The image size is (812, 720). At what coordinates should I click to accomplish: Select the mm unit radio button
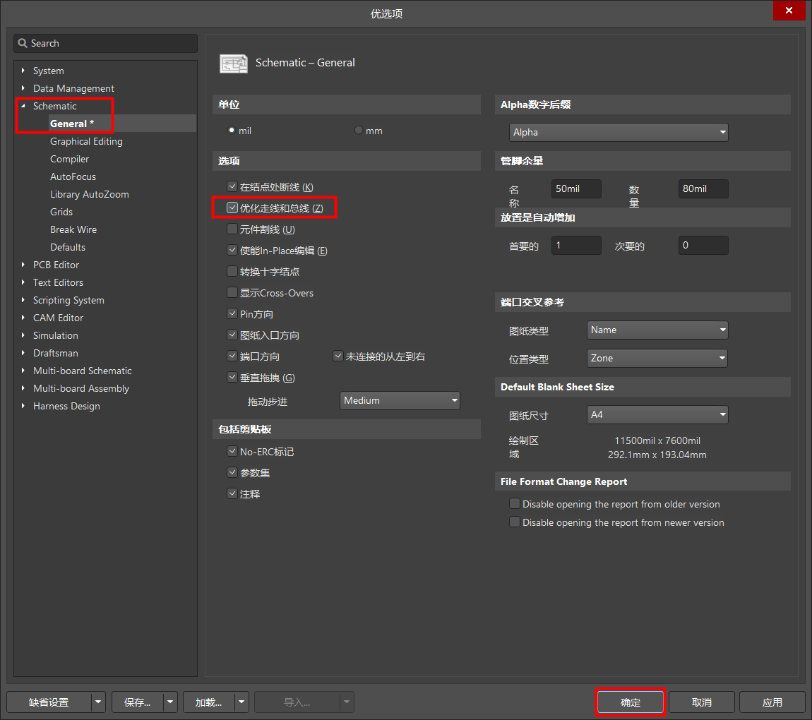pos(359,131)
